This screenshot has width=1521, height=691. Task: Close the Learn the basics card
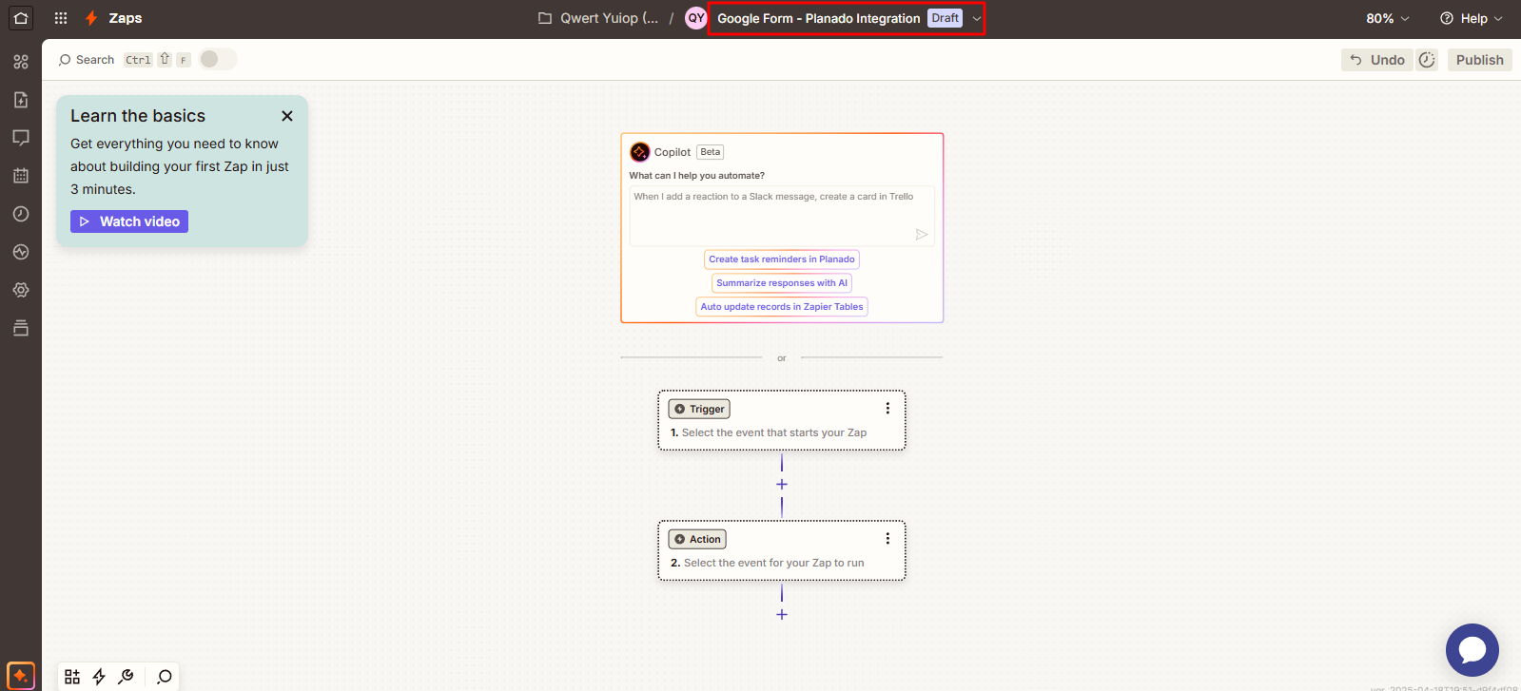click(x=287, y=116)
